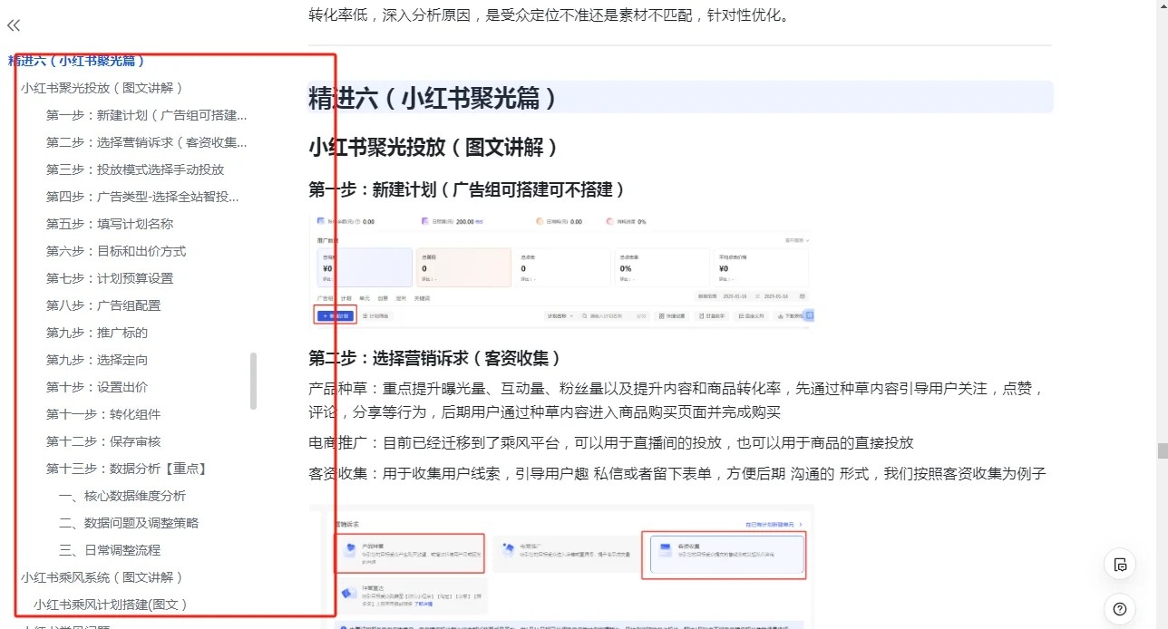The height and width of the screenshot is (629, 1168).
Task: Jump to 小红书乘风计划搭建(图文）
Action: tap(111, 605)
